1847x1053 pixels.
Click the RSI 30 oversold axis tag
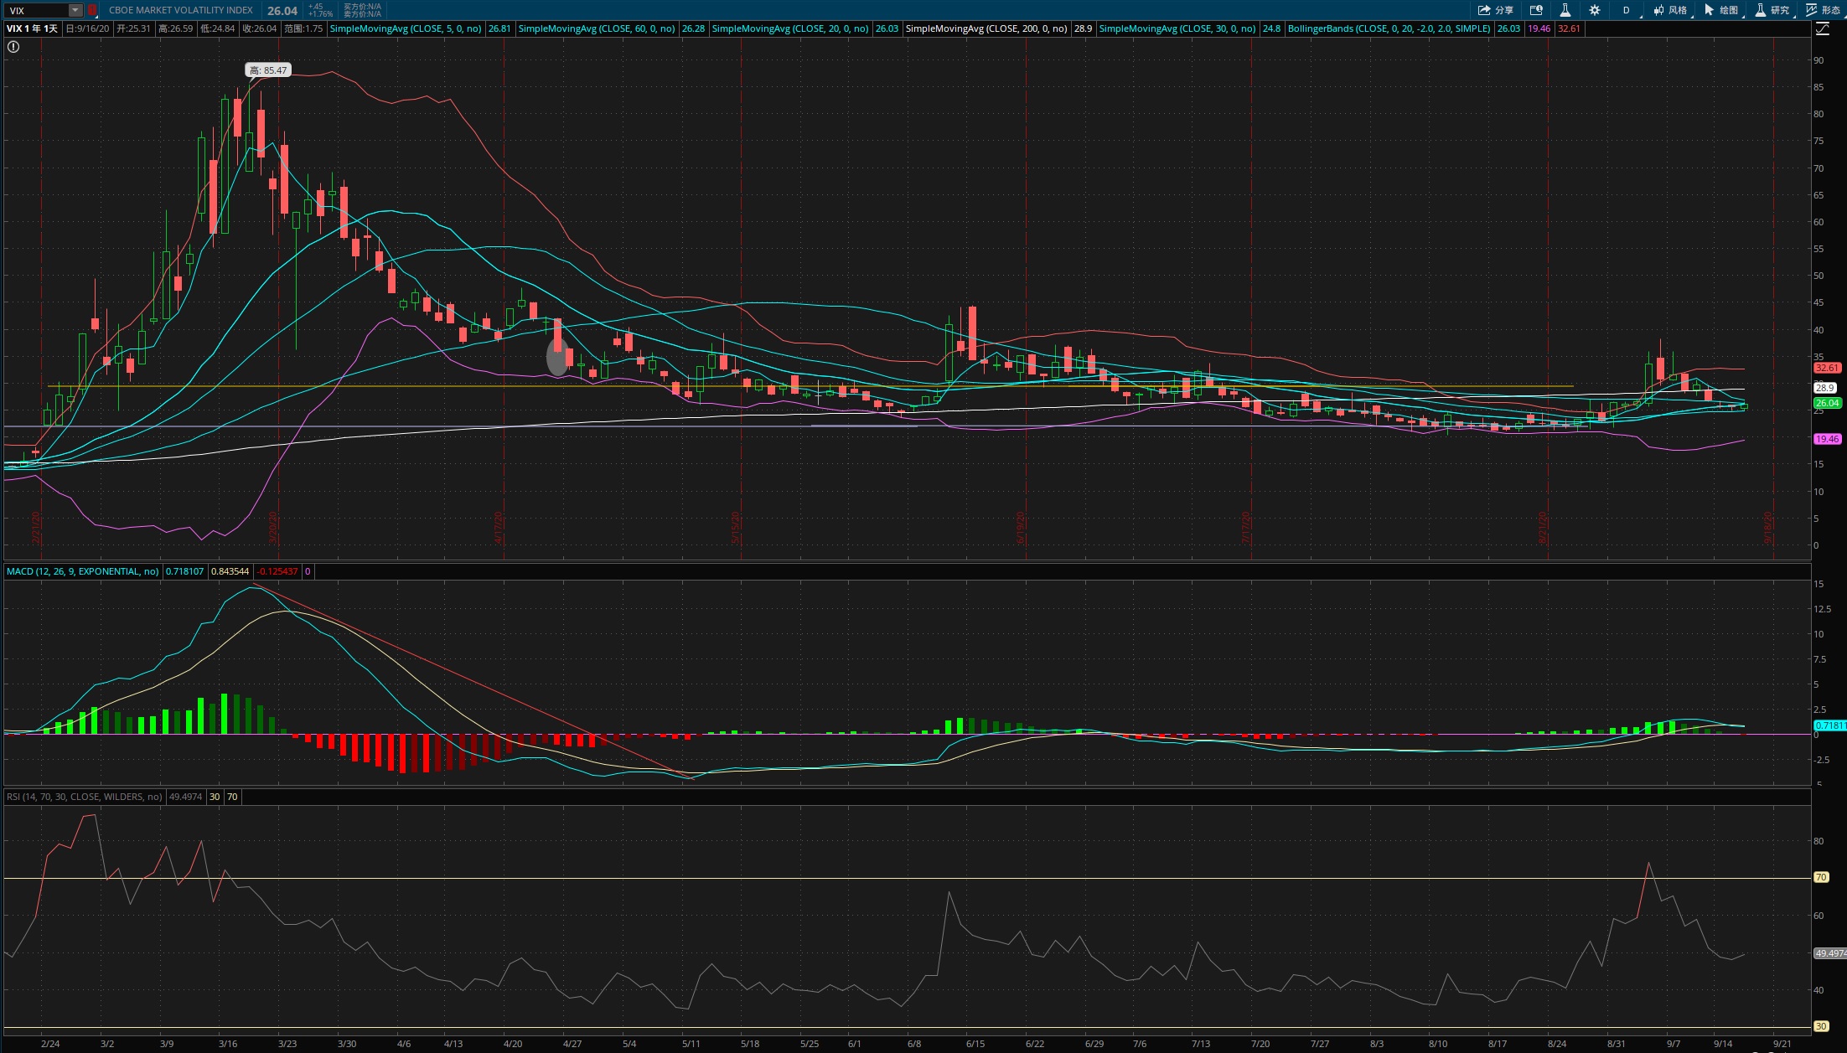click(1821, 1026)
